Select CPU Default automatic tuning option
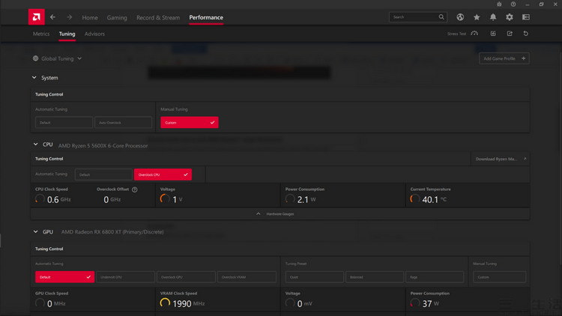The width and height of the screenshot is (562, 316). 103,174
